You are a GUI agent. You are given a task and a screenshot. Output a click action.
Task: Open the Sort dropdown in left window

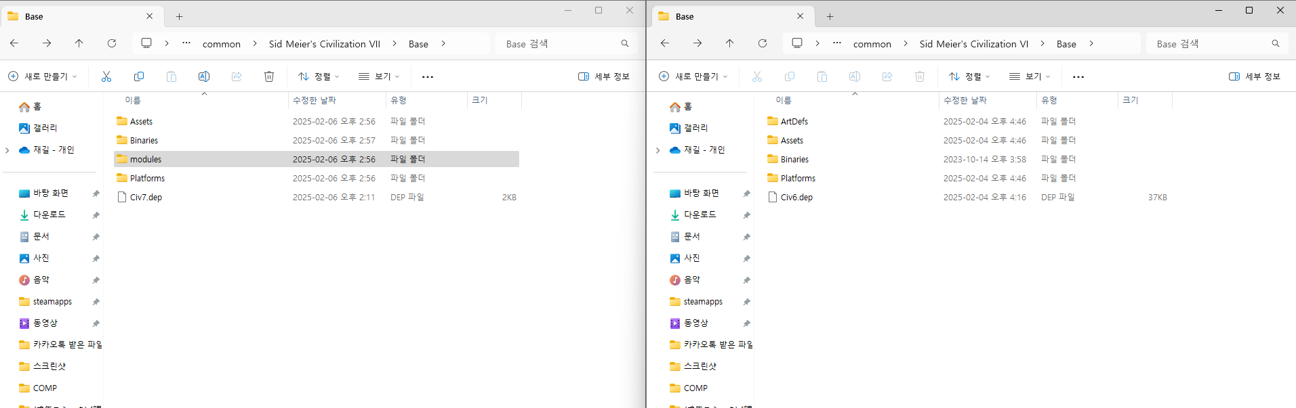(x=319, y=76)
